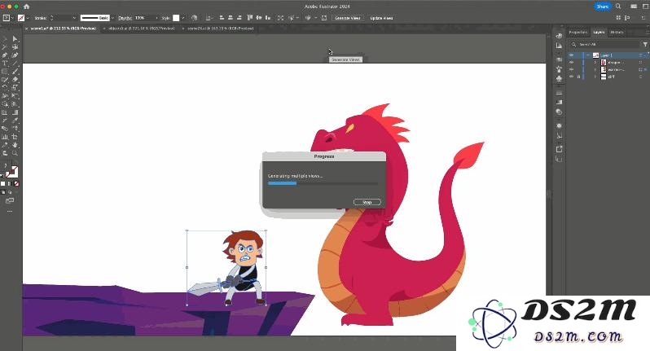This screenshot has width=650, height=351.
Task: Switch to the Properties tab
Action: coord(578,32)
